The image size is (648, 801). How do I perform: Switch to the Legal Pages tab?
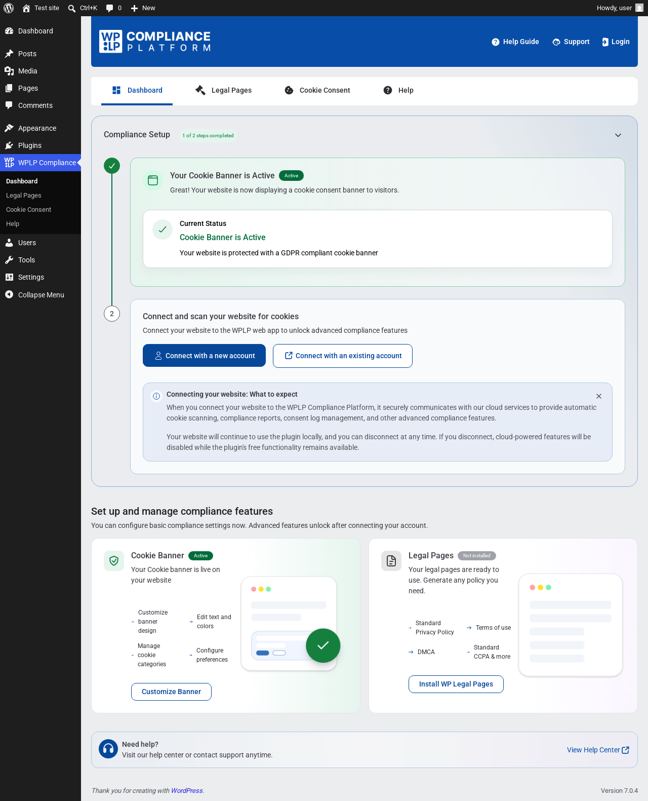pyautogui.click(x=223, y=90)
